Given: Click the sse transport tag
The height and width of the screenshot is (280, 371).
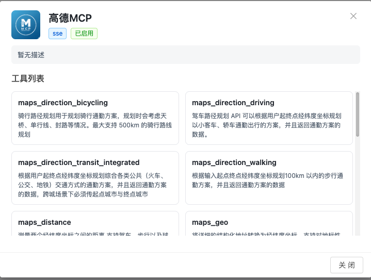Looking at the screenshot, I should [x=57, y=34].
